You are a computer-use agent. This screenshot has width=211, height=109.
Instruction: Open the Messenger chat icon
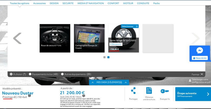[200, 51]
